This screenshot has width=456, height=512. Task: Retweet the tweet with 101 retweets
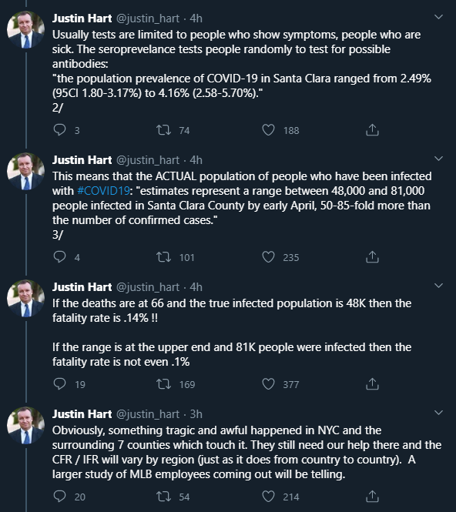click(x=163, y=257)
